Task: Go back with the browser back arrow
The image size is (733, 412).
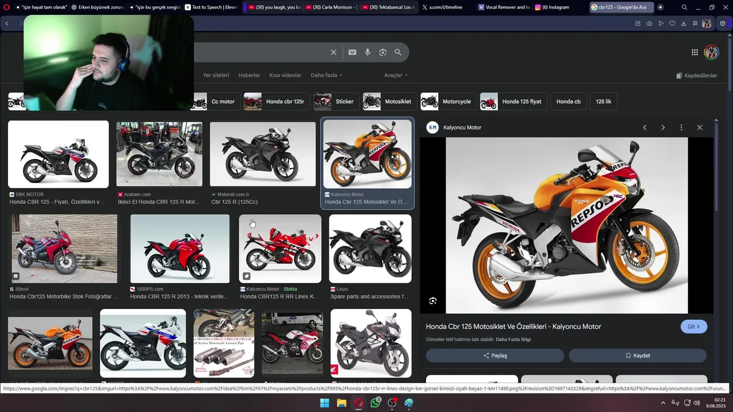Action: 7,23
